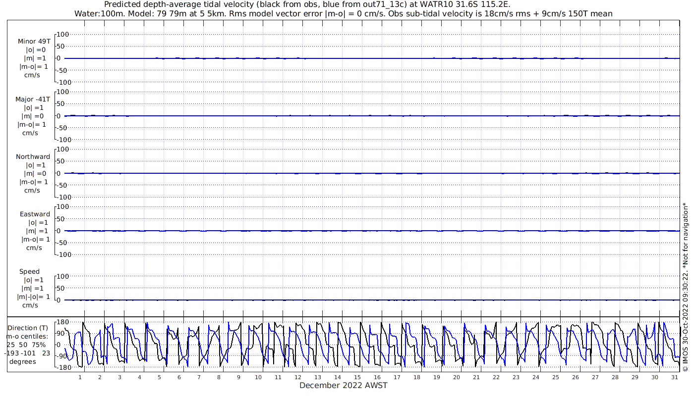This screenshot has width=694, height=396.
Task: Click the '180' label on the Direction axis
Action: pyautogui.click(x=62, y=322)
